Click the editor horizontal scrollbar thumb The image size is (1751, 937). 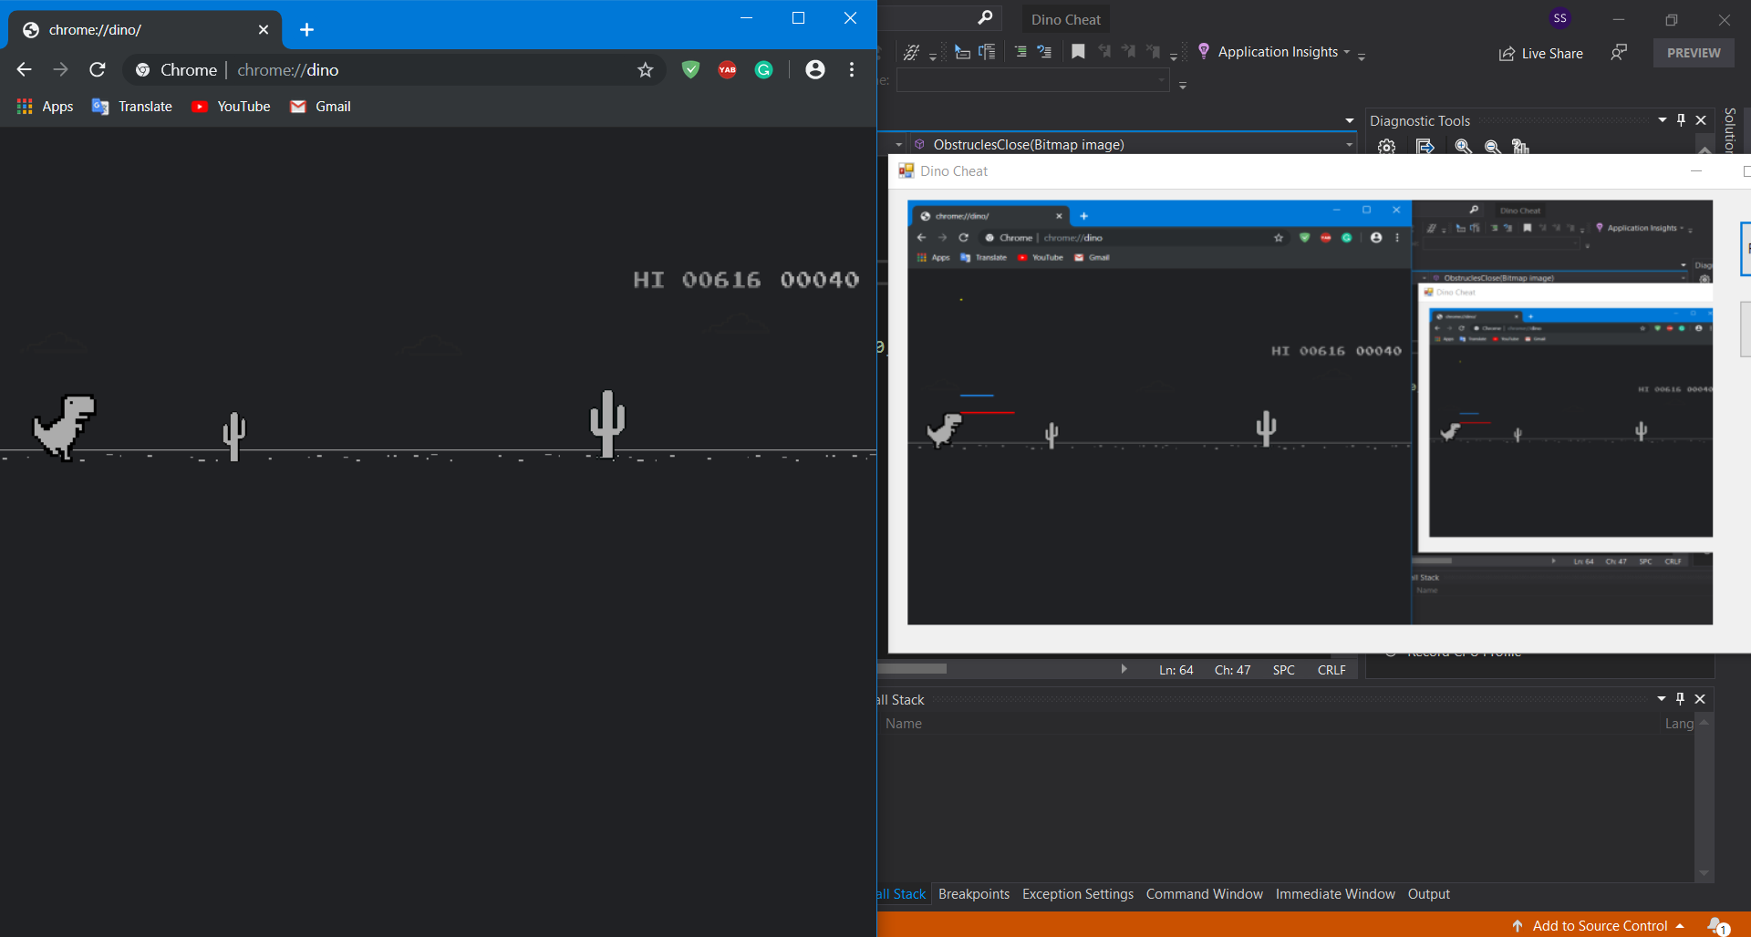tap(912, 669)
